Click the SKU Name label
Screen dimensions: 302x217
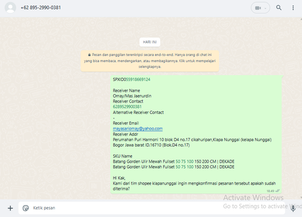pyautogui.click(x=123, y=156)
